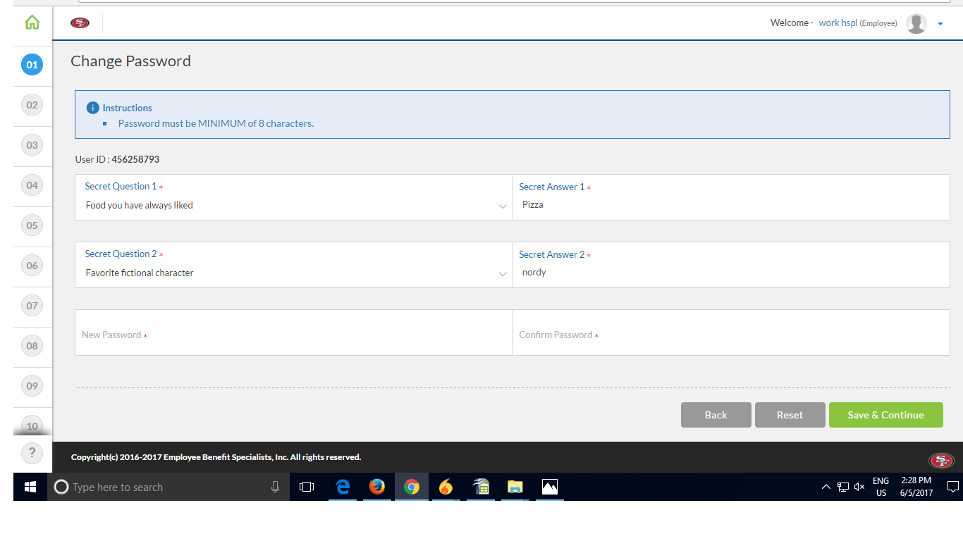
Task: Click the footer 49ers logo
Action: tap(941, 461)
